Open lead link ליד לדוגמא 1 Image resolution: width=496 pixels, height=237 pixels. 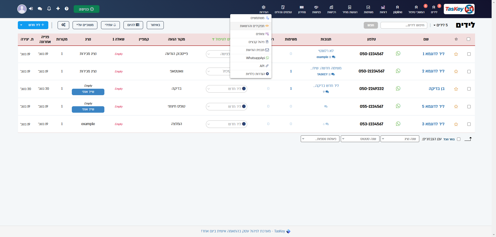tap(433, 54)
